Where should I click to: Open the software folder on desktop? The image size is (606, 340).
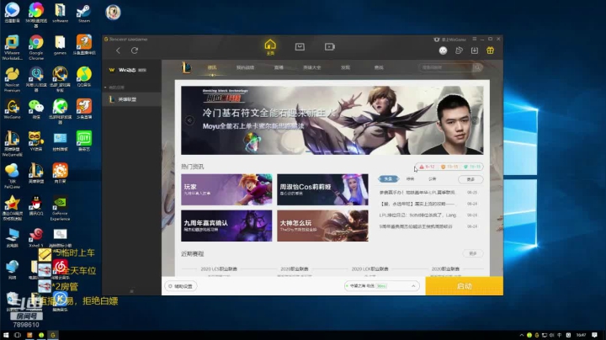click(60, 13)
